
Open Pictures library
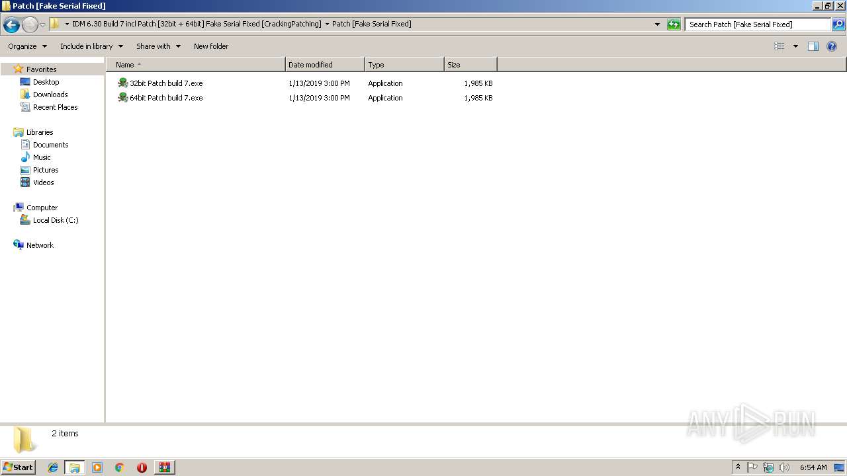(46, 170)
